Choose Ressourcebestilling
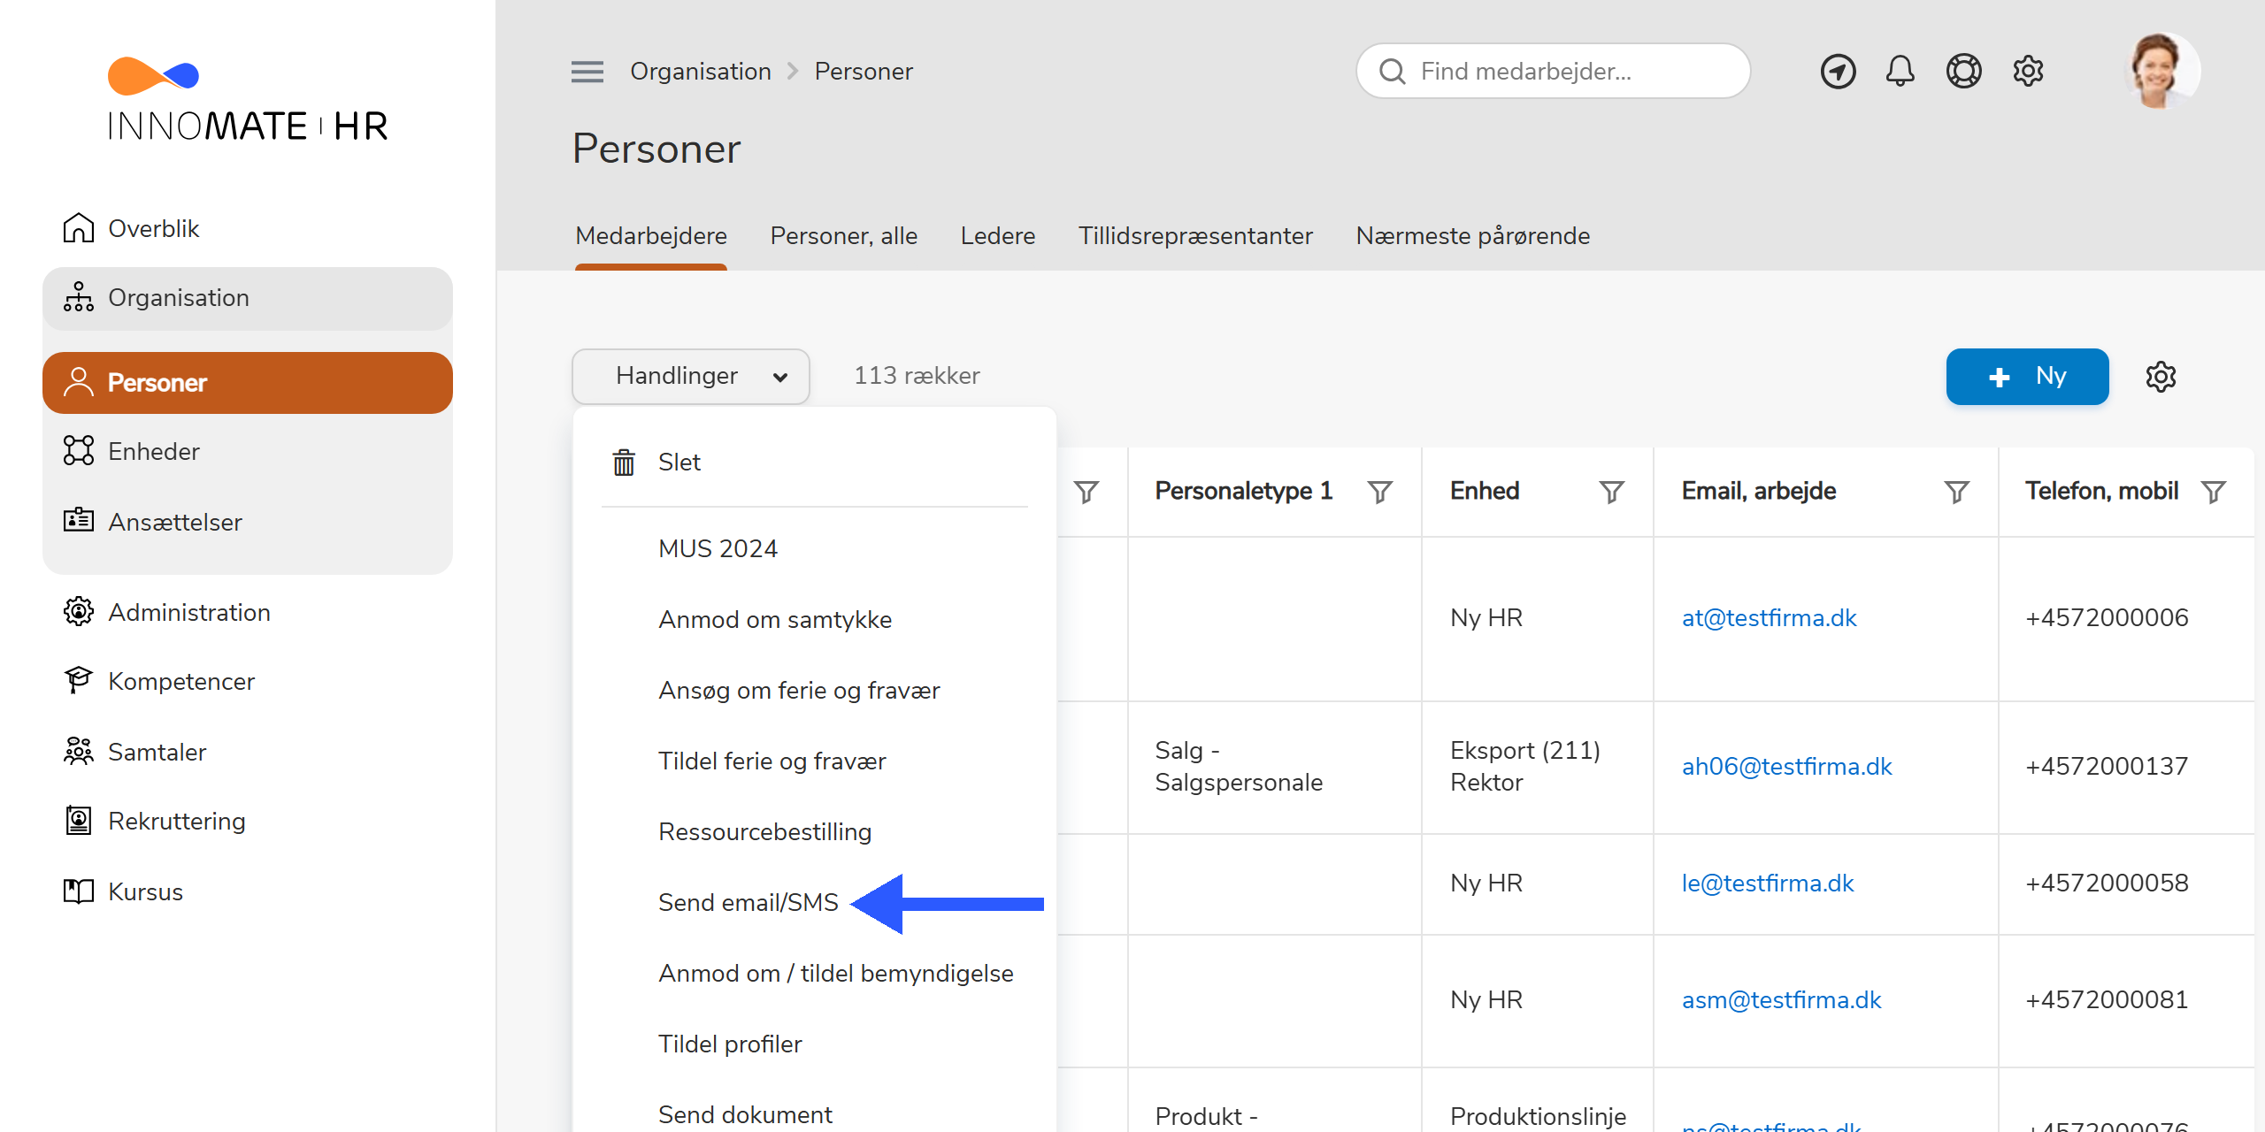The width and height of the screenshot is (2265, 1132). [764, 831]
